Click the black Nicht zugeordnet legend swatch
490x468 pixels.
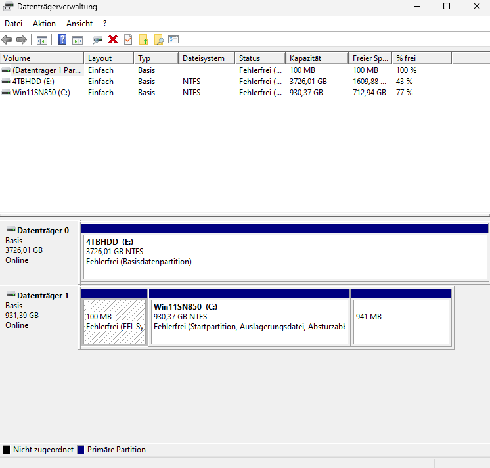click(x=7, y=450)
